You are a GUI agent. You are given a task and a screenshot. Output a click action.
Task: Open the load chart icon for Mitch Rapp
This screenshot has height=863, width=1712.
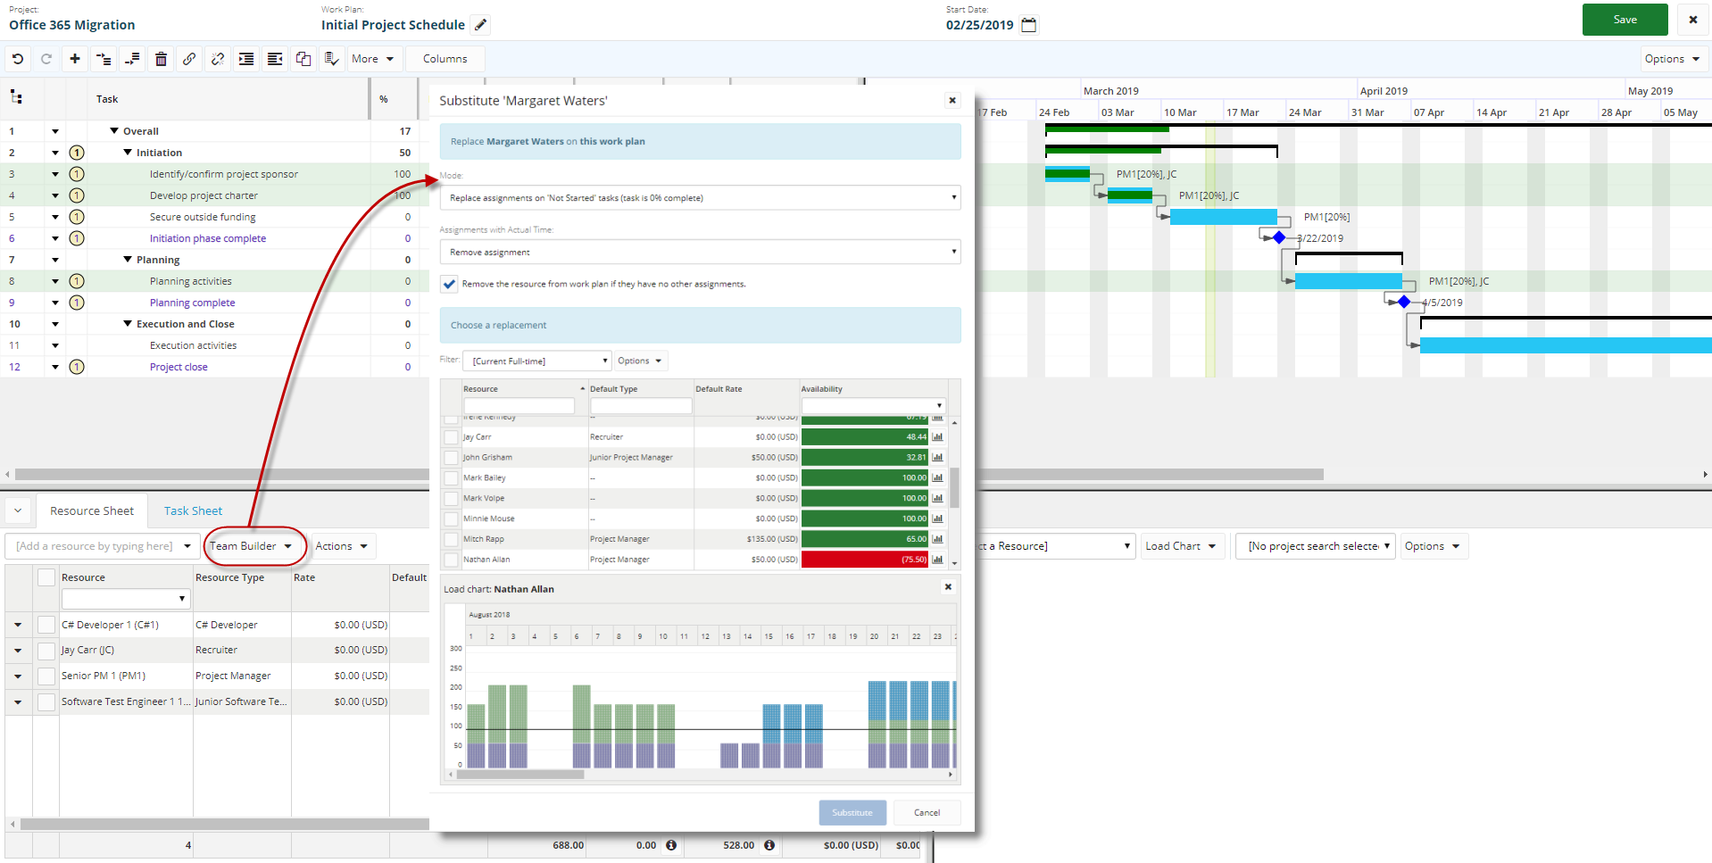pos(937,539)
